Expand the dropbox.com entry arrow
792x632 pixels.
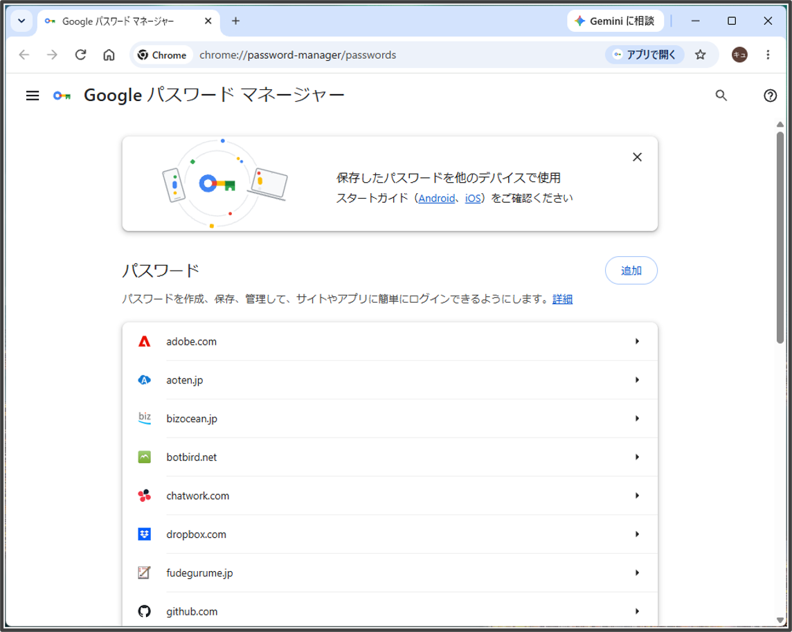[637, 534]
